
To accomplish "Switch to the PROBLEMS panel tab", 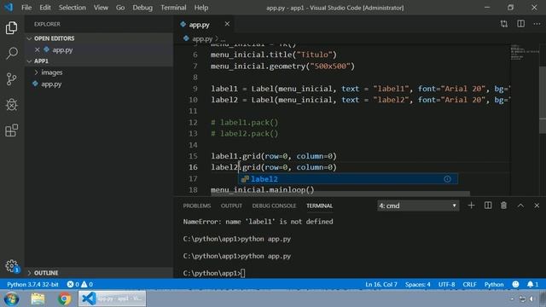I will tap(197, 206).
